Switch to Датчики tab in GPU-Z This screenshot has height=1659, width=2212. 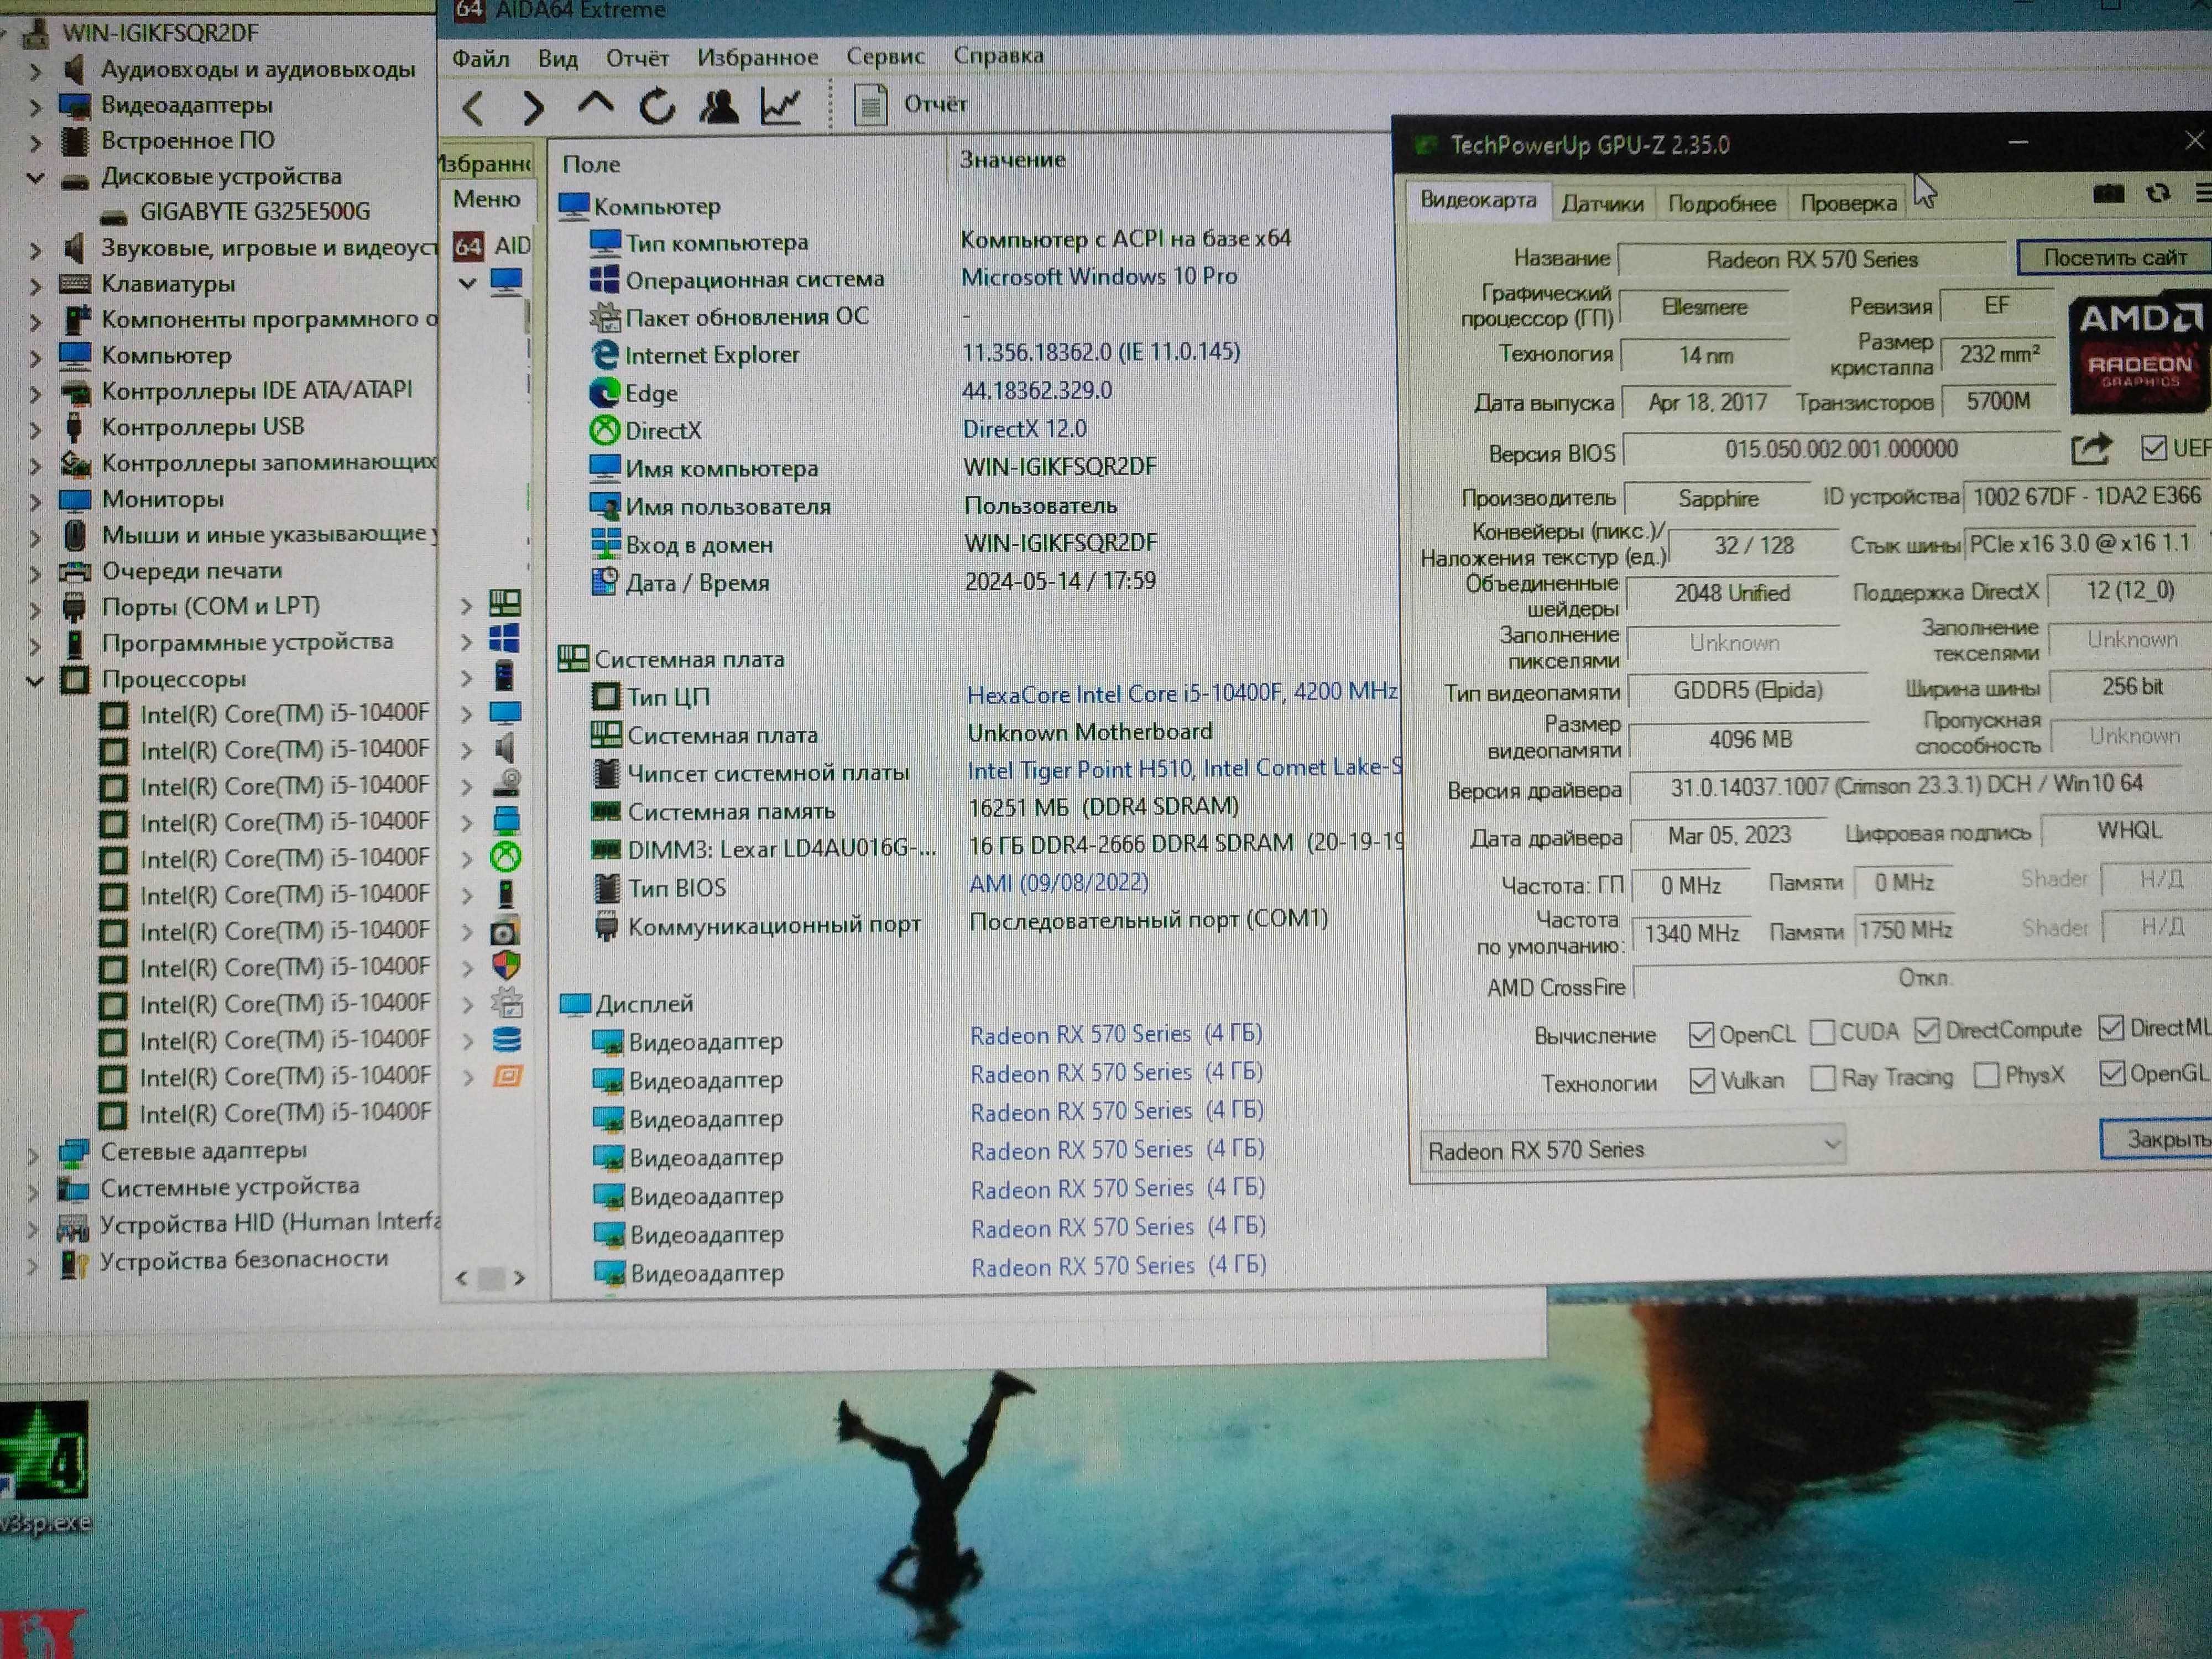click(x=1602, y=204)
